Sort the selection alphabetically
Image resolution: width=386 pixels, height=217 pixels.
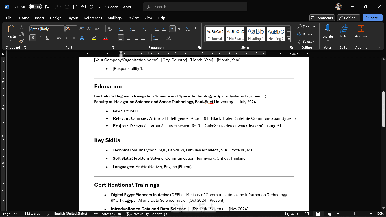[188, 29]
